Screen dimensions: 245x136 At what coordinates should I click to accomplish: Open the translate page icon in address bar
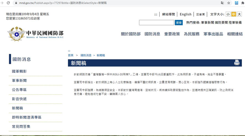(x=222, y=3)
